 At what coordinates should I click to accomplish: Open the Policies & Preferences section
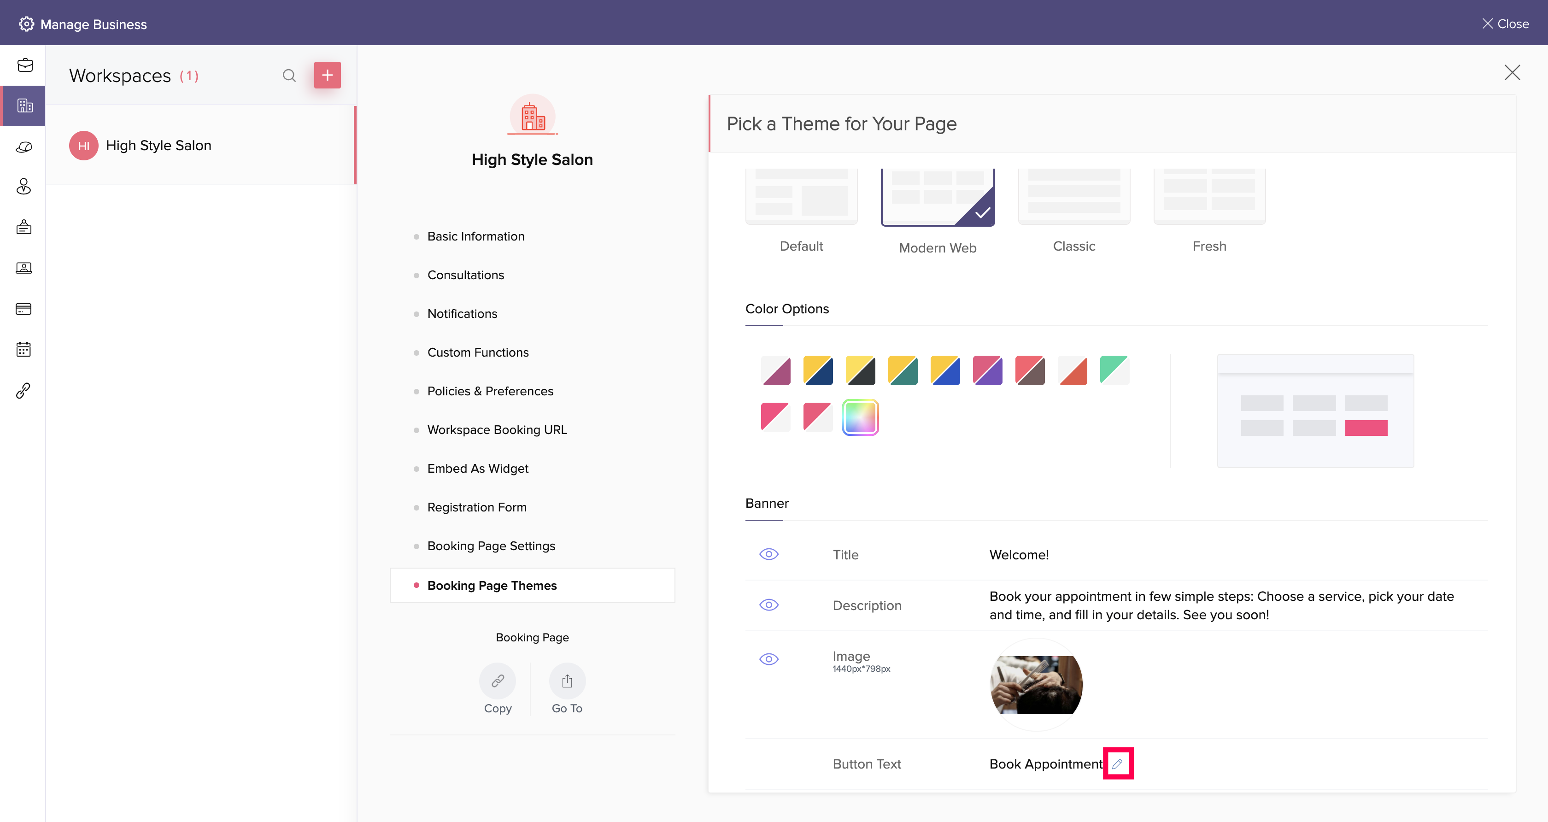click(490, 391)
